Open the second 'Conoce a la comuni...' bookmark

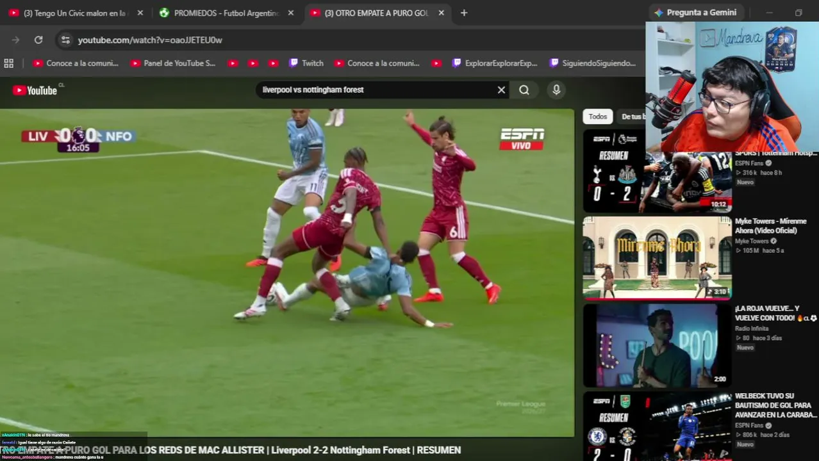[x=377, y=63]
